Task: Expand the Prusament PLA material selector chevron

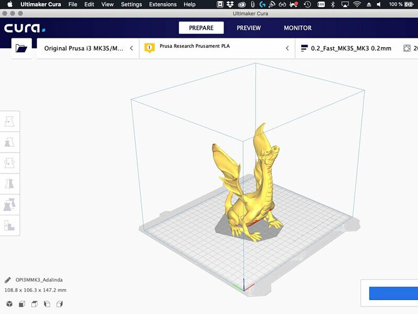Action: tap(287, 48)
